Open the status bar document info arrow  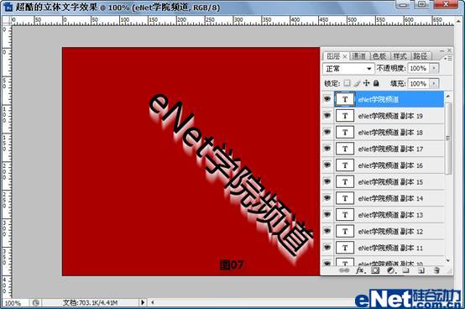(x=143, y=302)
